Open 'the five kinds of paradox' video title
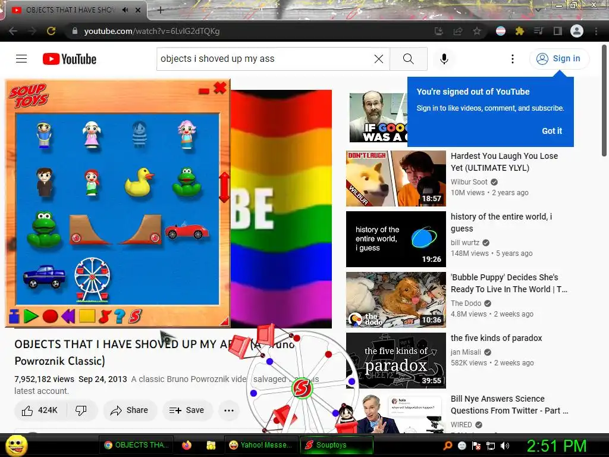 (x=496, y=338)
